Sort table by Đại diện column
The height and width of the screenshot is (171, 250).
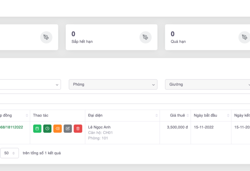(157, 115)
